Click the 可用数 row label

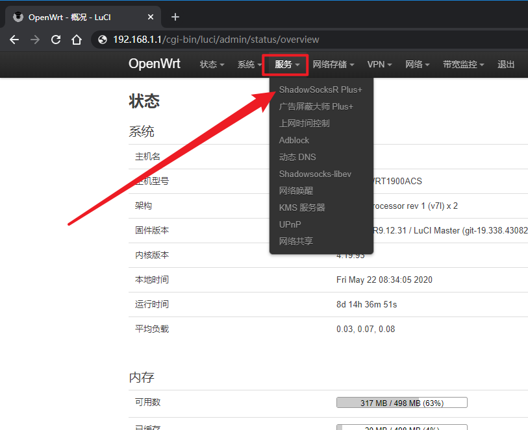click(x=147, y=402)
